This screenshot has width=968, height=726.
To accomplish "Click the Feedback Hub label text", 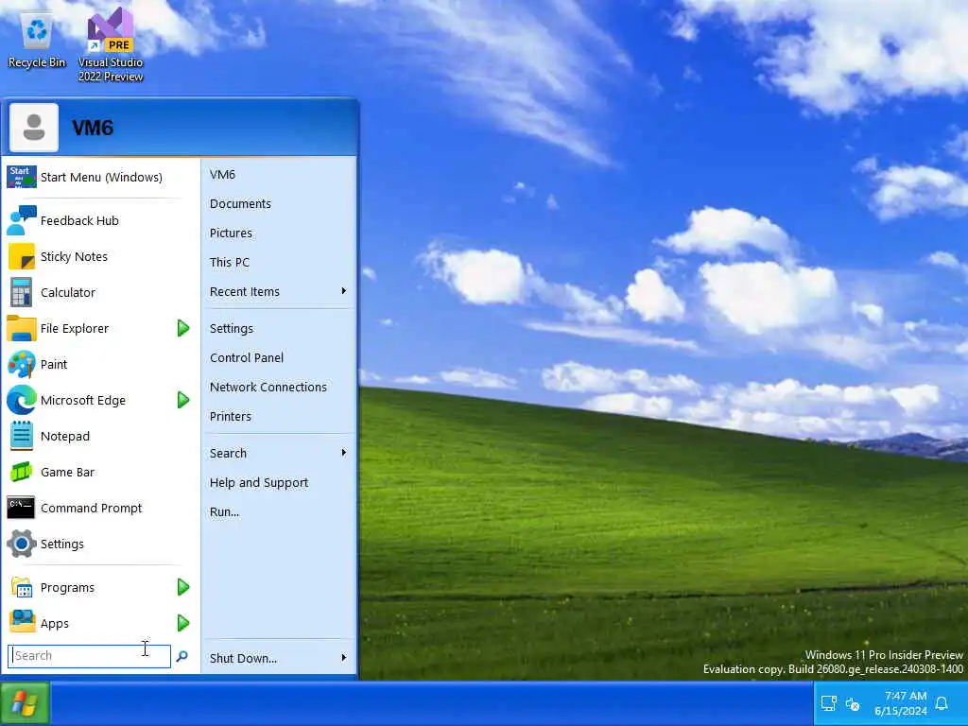I will (x=79, y=220).
